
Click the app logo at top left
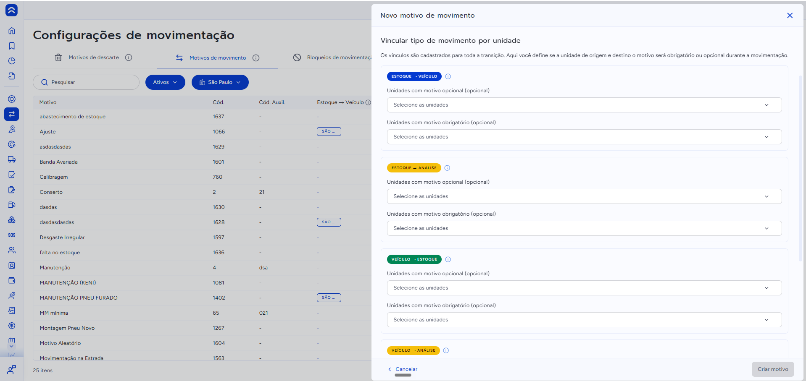click(x=12, y=10)
